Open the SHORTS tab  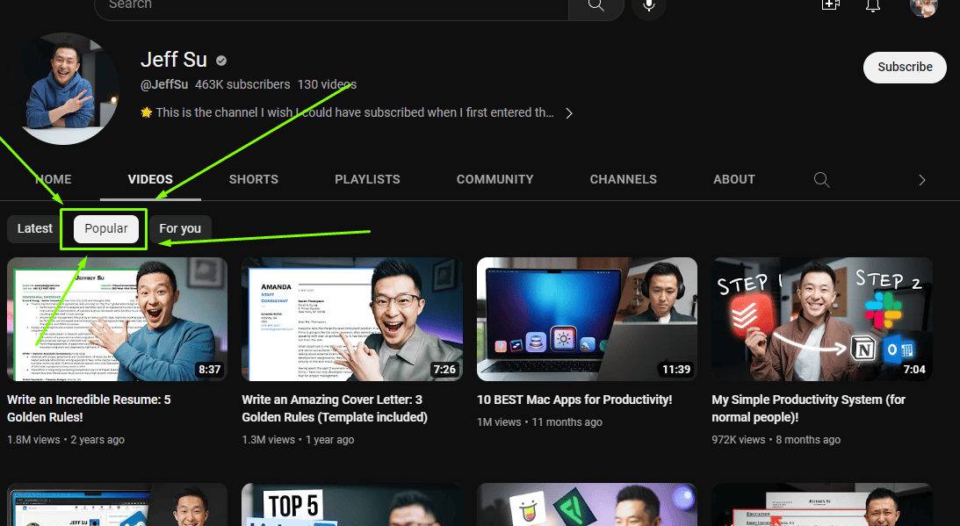pos(254,179)
